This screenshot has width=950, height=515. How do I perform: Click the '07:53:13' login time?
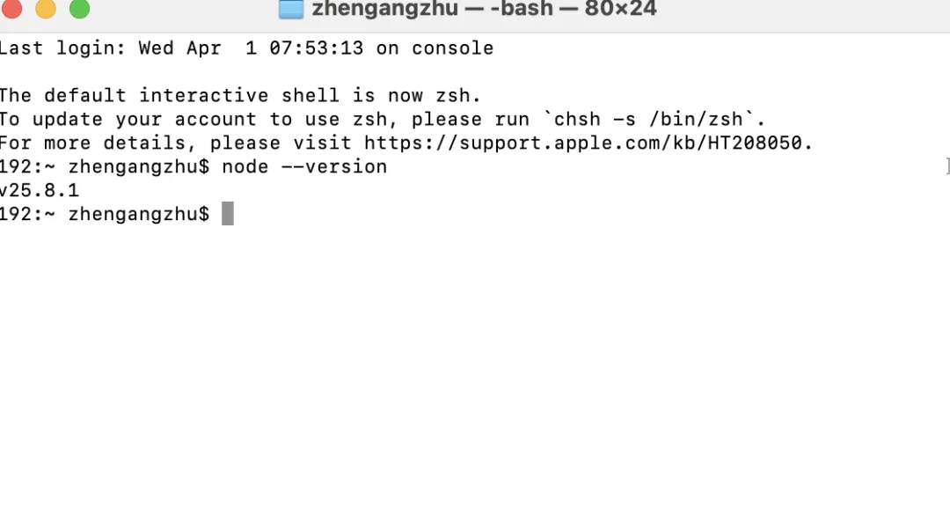[317, 48]
